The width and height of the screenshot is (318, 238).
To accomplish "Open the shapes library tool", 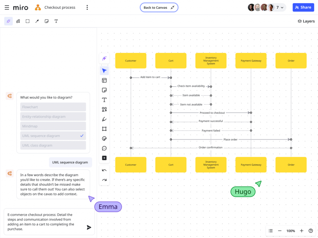I will [104, 109].
